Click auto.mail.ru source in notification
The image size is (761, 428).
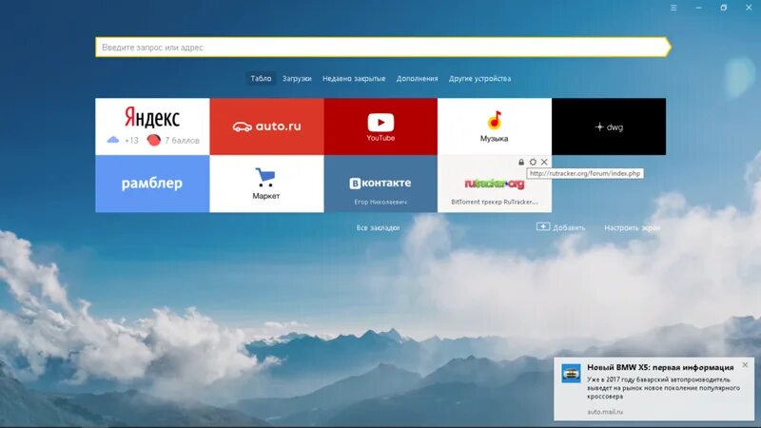605,412
